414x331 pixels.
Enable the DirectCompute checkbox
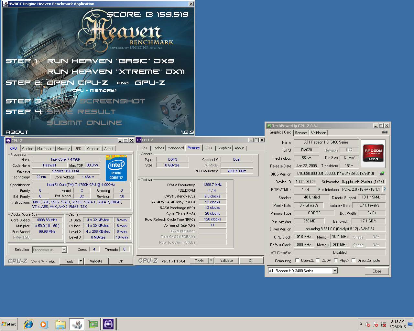point(354,261)
